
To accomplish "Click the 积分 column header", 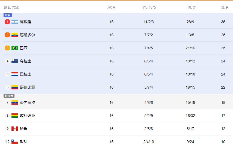I will click(x=225, y=8).
